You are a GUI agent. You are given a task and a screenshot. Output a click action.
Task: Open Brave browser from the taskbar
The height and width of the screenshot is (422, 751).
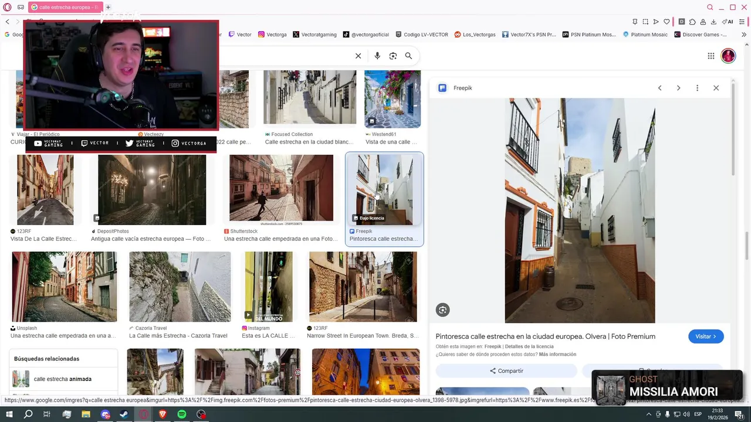coord(163,414)
